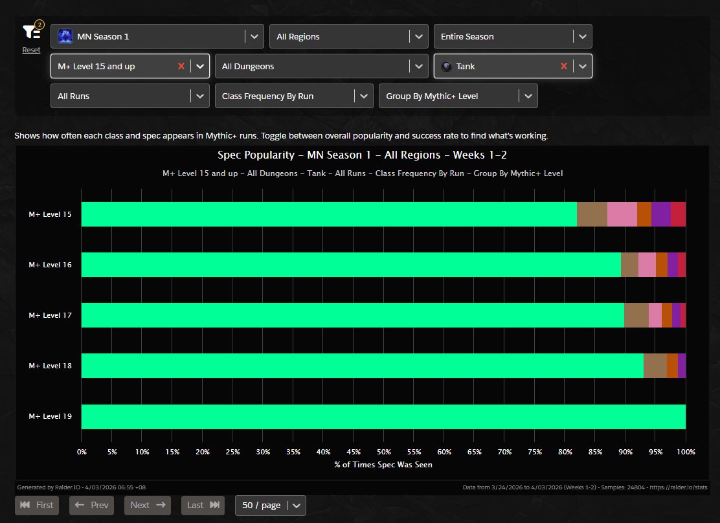Open the Group By Mythic+ Level dropdown
This screenshot has width=720, height=523.
[458, 96]
